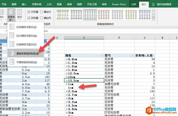This screenshot has height=116, width=178.
Task: Choose the yellow pivot table style
Action: point(131,15)
